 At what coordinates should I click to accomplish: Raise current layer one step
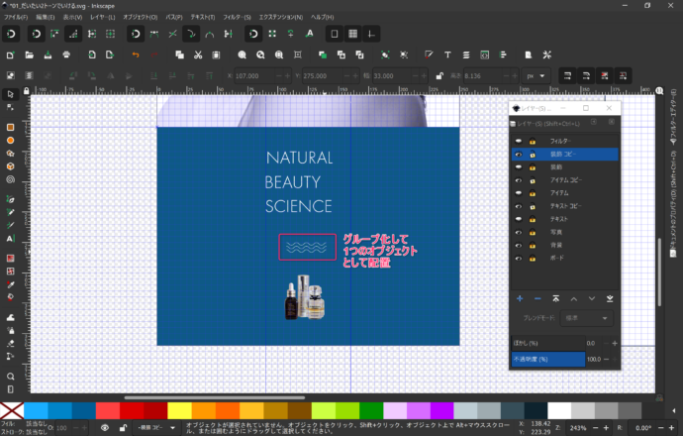574,298
